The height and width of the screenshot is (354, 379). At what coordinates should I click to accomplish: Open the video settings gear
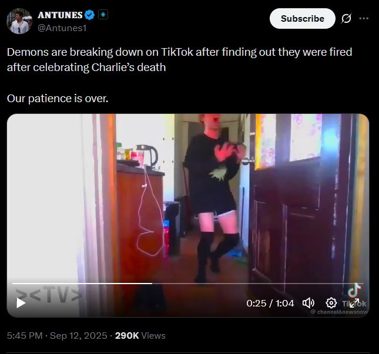331,303
